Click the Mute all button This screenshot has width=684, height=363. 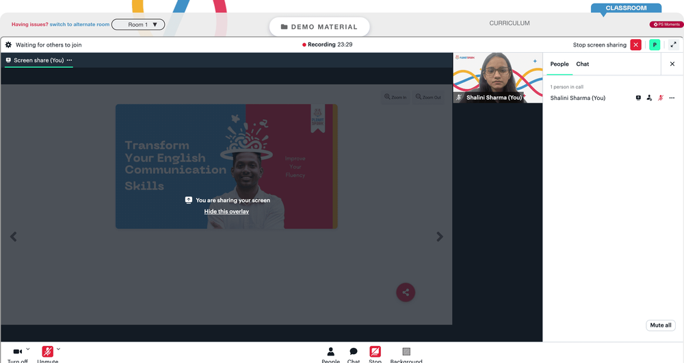click(x=661, y=325)
